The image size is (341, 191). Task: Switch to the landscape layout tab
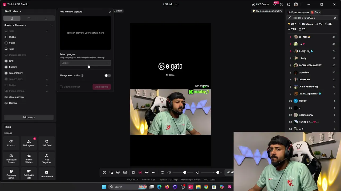29,18
